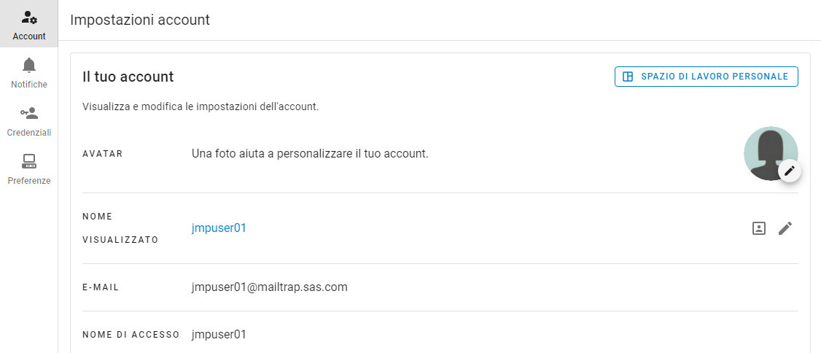The height and width of the screenshot is (353, 821).
Task: Click the Credenziali key-person icon
Action: coord(29,113)
